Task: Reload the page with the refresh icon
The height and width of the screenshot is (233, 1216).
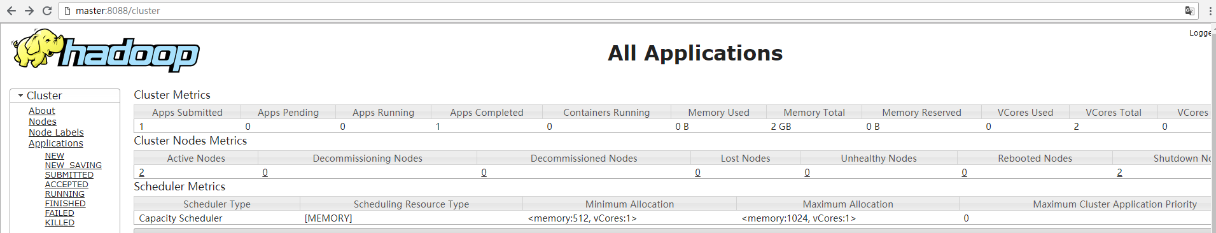Action: [47, 11]
